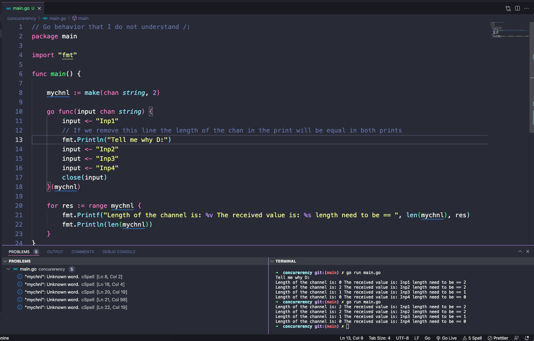Maximize the bottom panel with the chevron up icon

(520, 251)
